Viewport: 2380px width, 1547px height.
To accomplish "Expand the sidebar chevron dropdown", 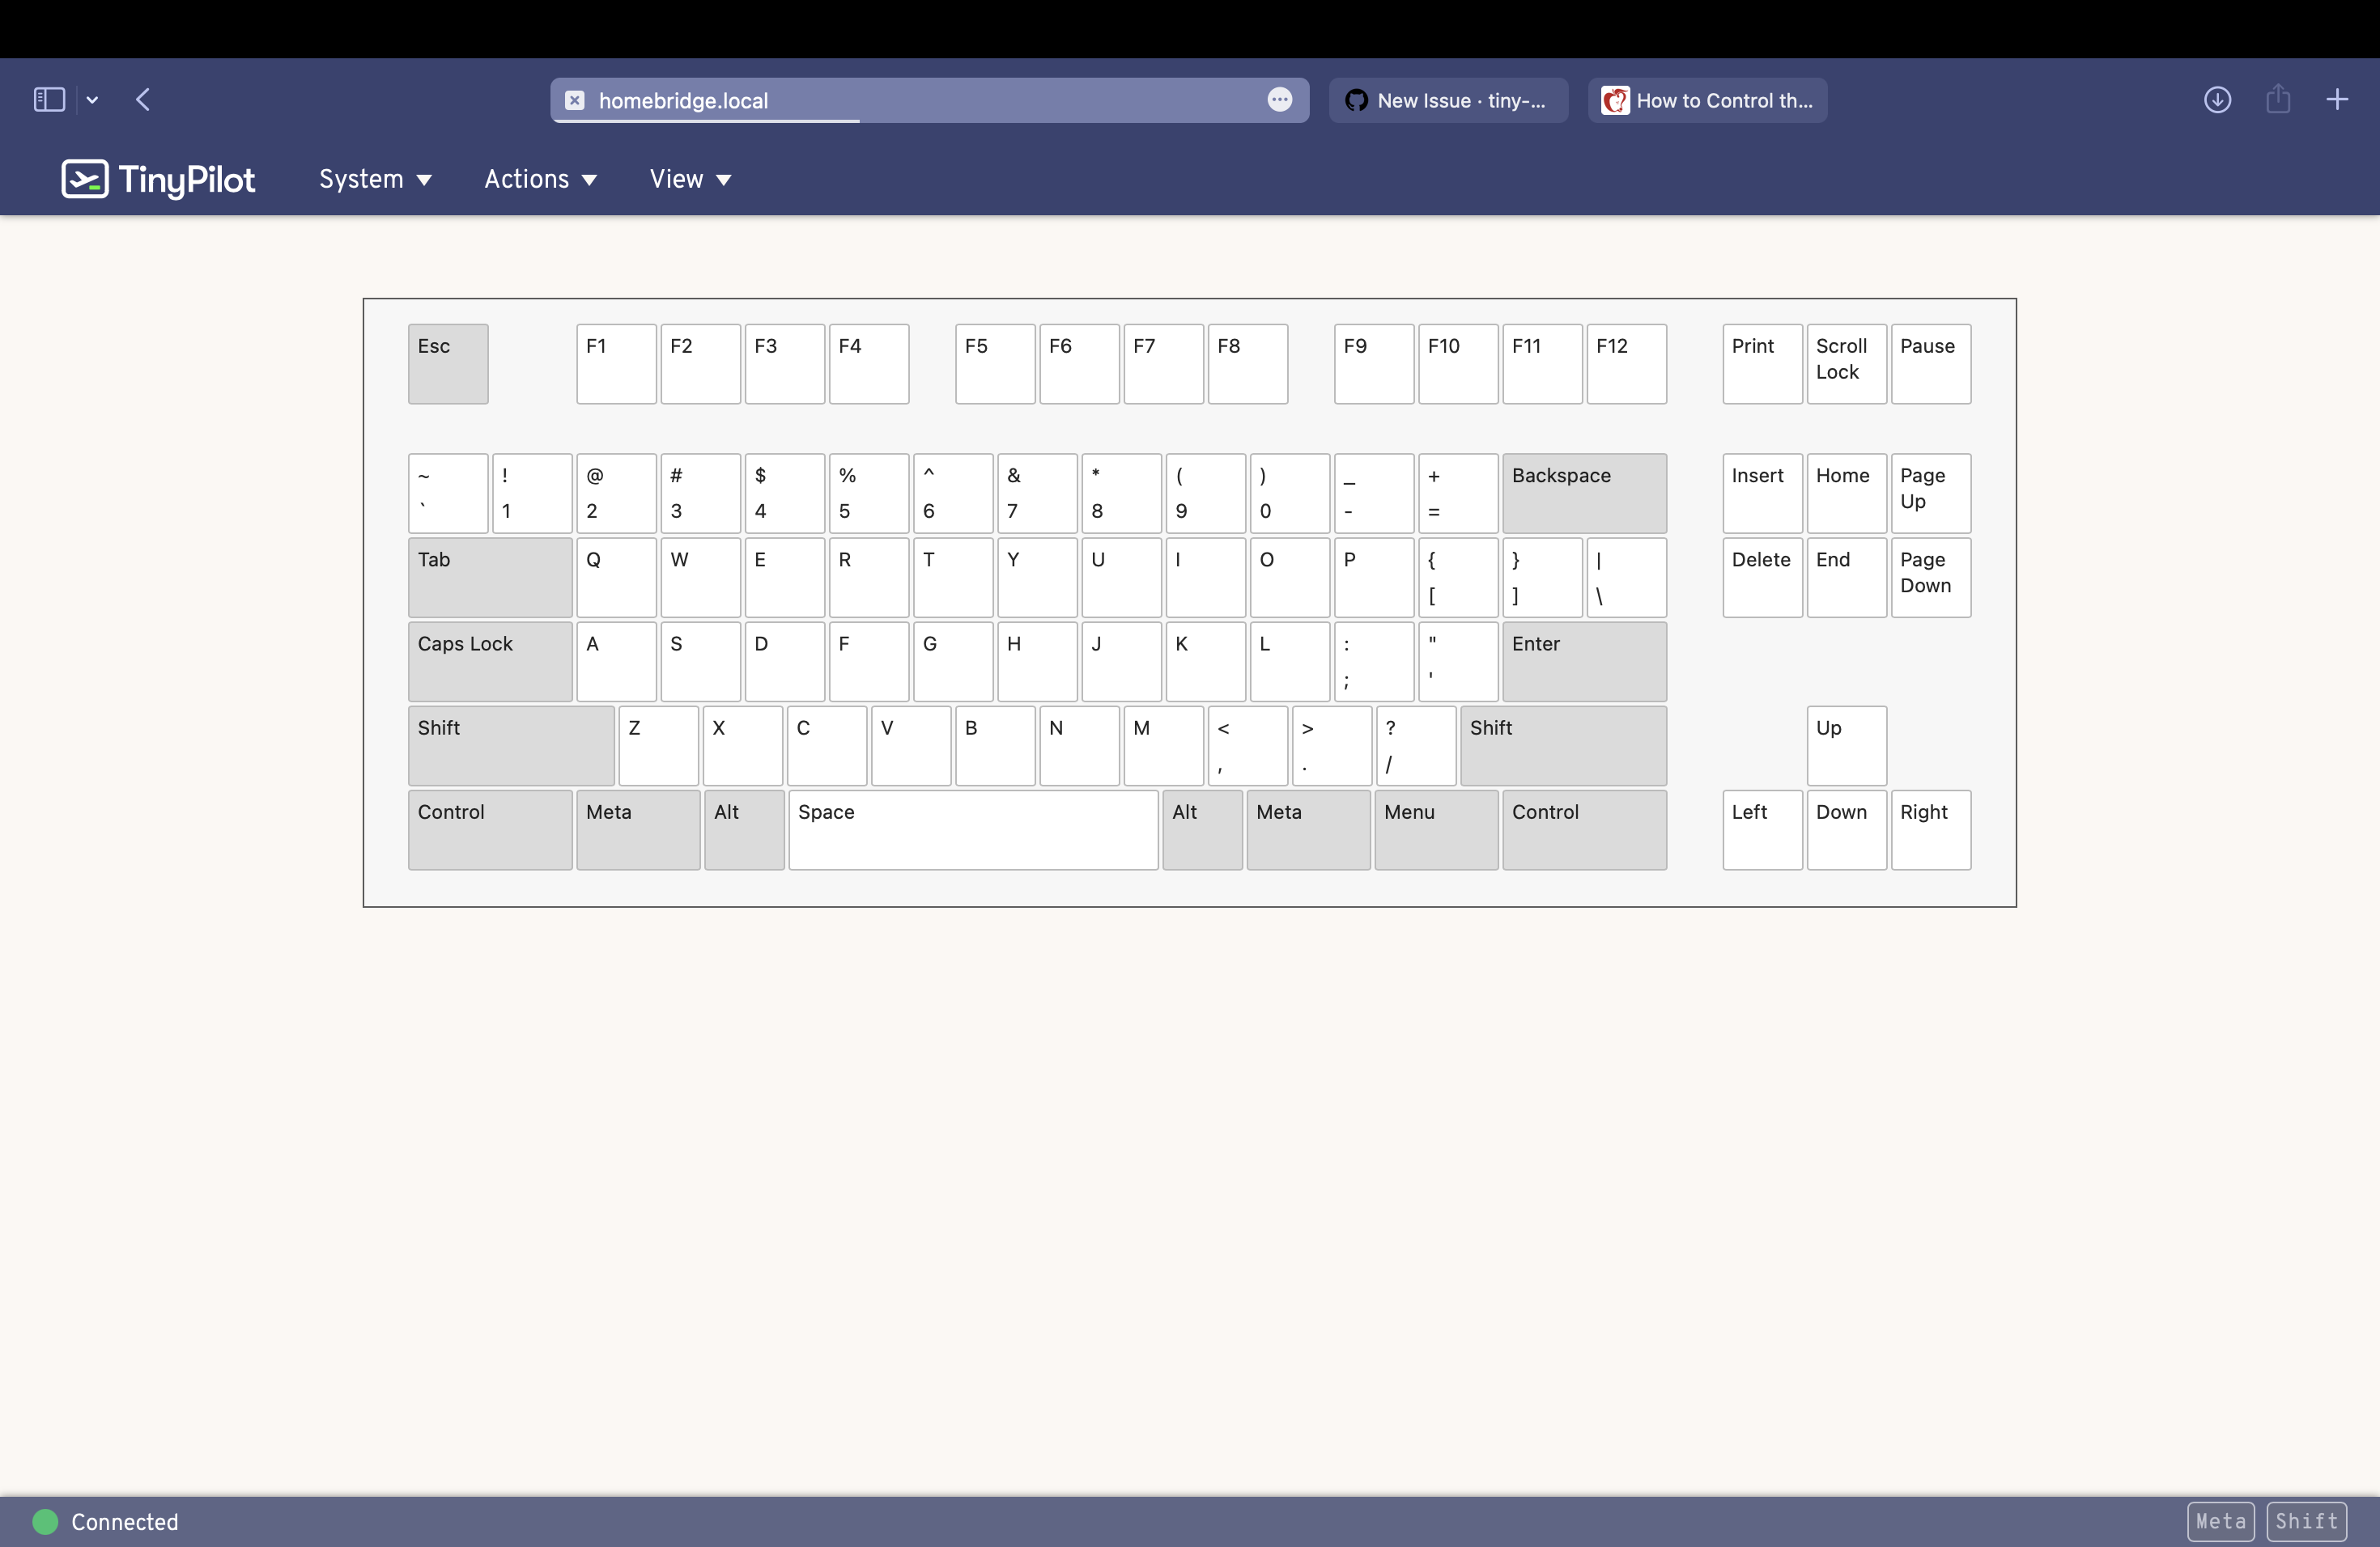I will coord(93,100).
